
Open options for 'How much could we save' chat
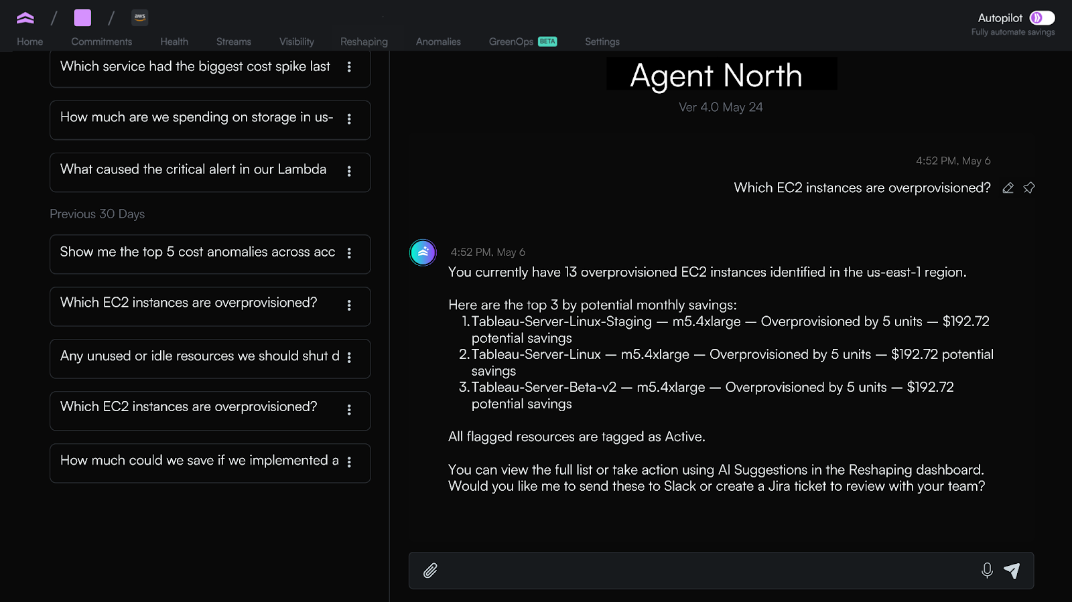pyautogui.click(x=349, y=462)
